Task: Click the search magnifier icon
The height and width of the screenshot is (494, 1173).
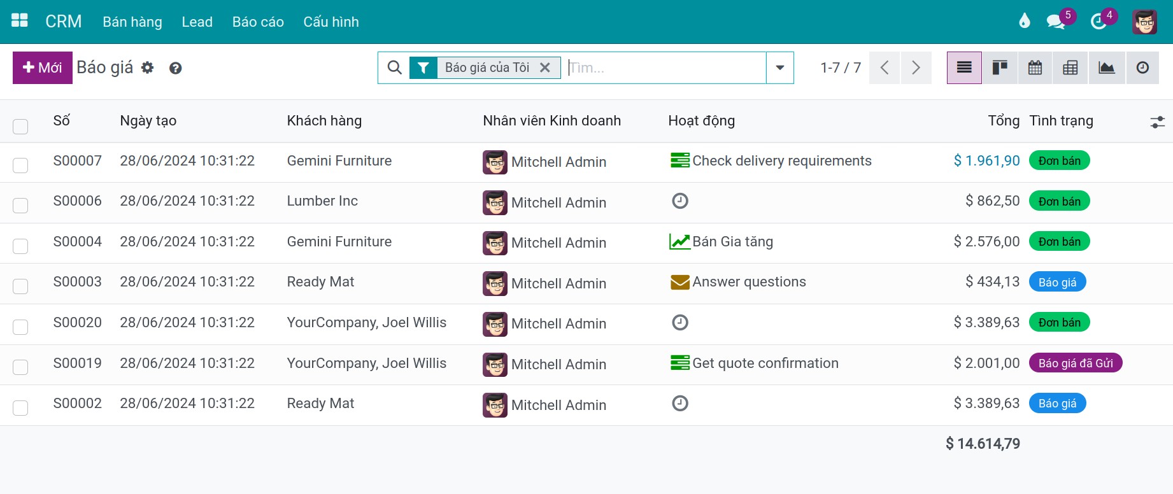Action: [395, 67]
